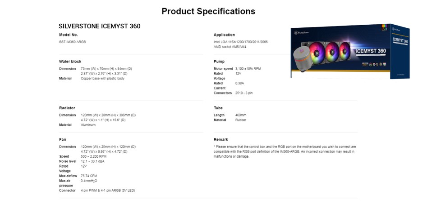Click the Radiator section heading
This screenshot has width=427, height=204.
coord(67,108)
